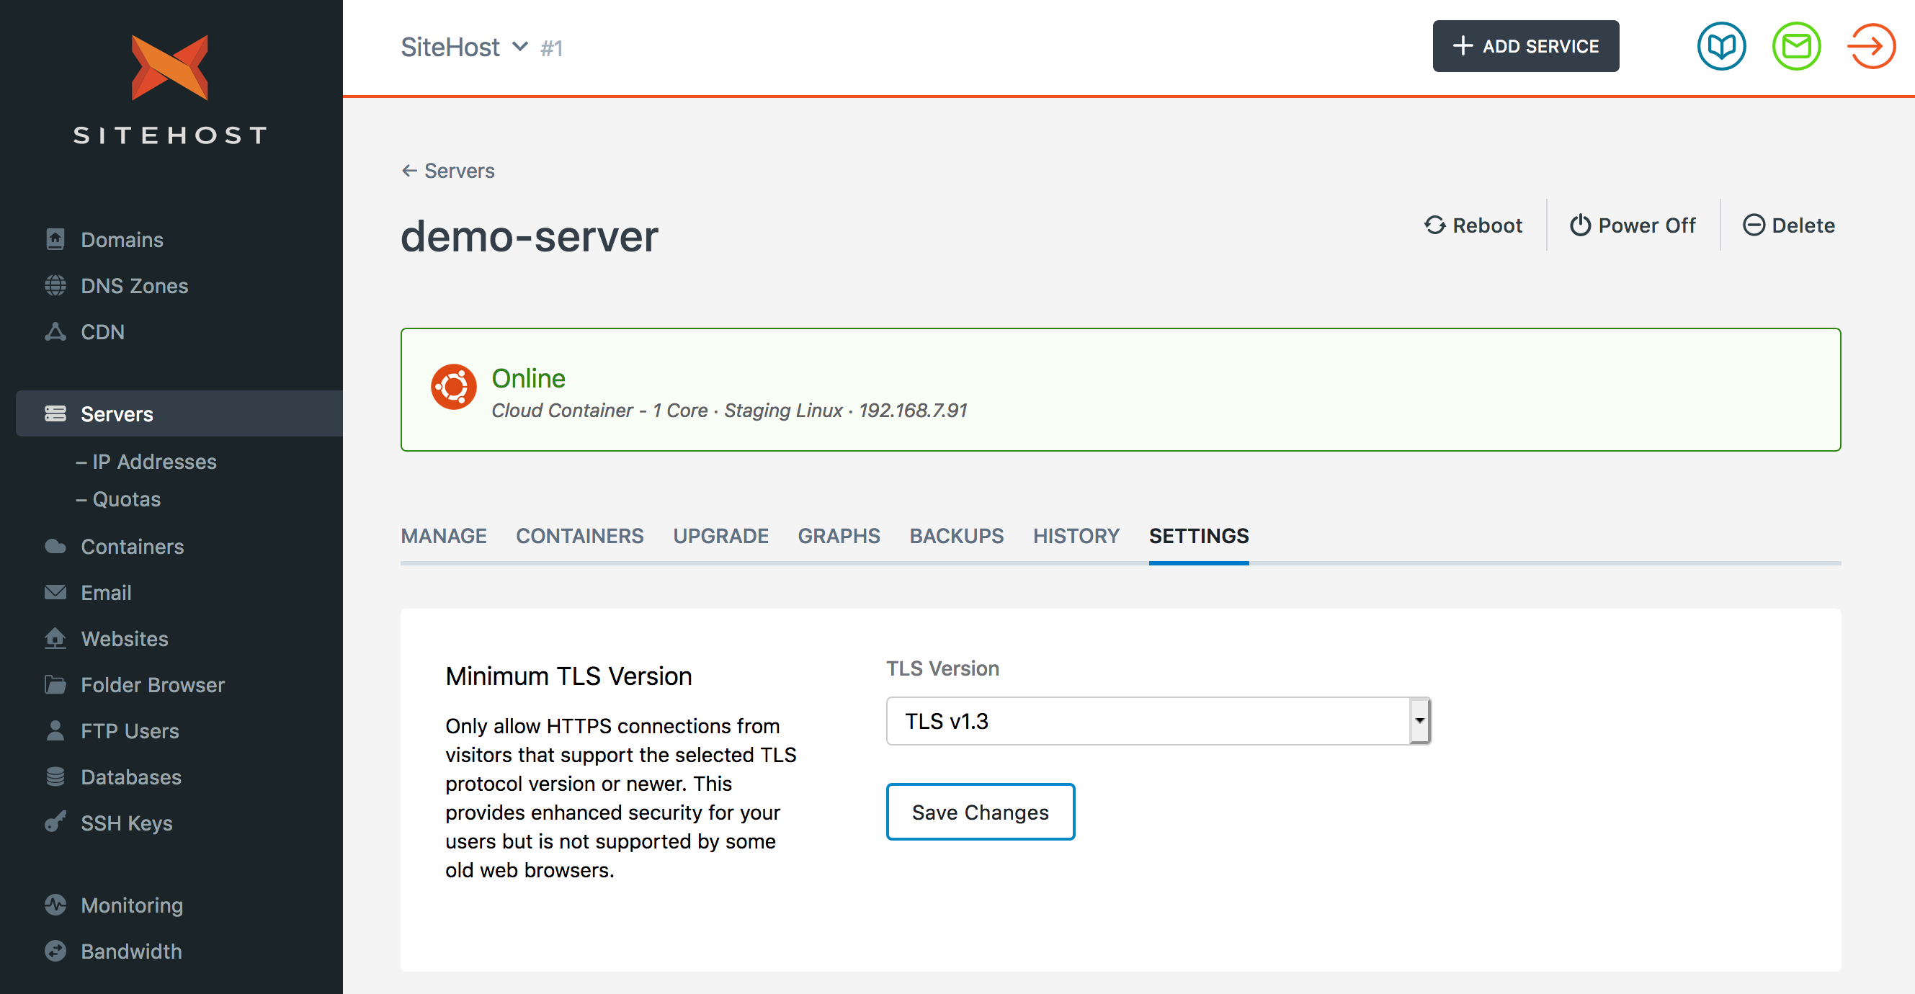
Task: Click the green mail notification icon
Action: coord(1796,46)
